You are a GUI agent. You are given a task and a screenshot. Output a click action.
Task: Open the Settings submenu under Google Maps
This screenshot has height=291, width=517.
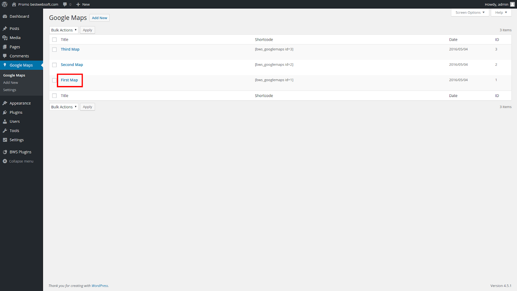tap(10, 90)
